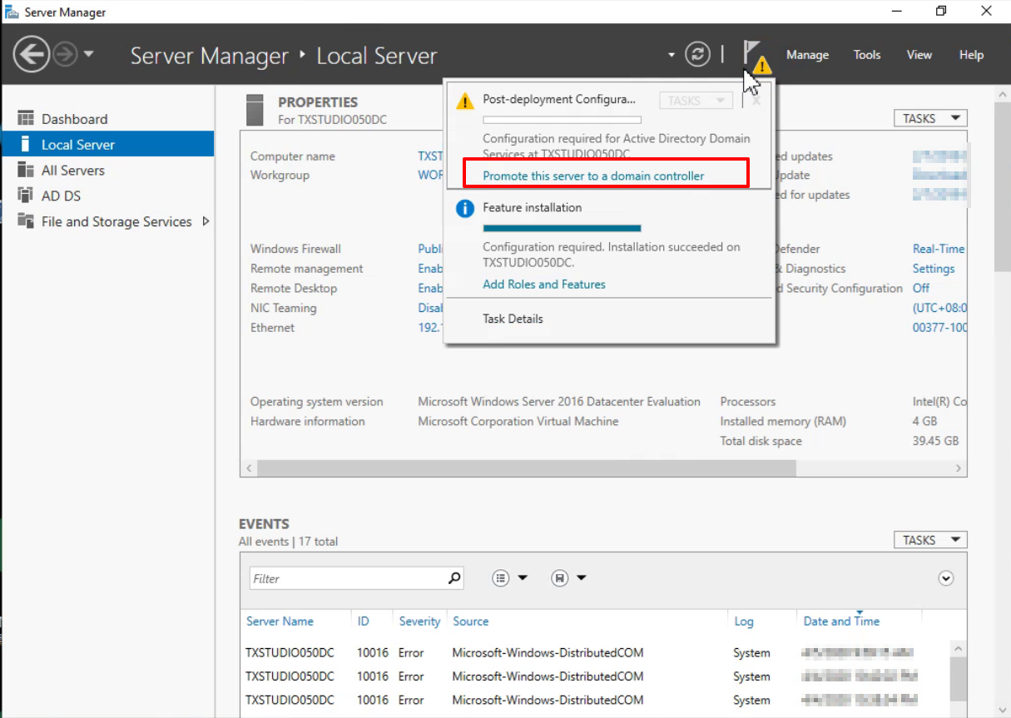The height and width of the screenshot is (718, 1011).
Task: Sort by Server Name column
Action: tap(280, 621)
